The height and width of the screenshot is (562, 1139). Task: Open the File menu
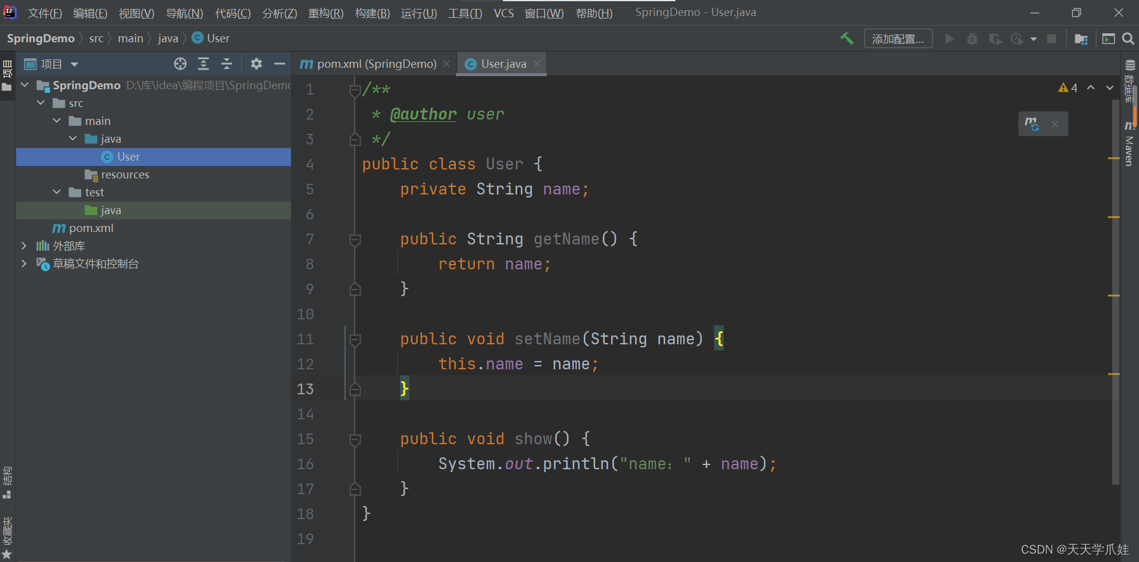pos(45,13)
